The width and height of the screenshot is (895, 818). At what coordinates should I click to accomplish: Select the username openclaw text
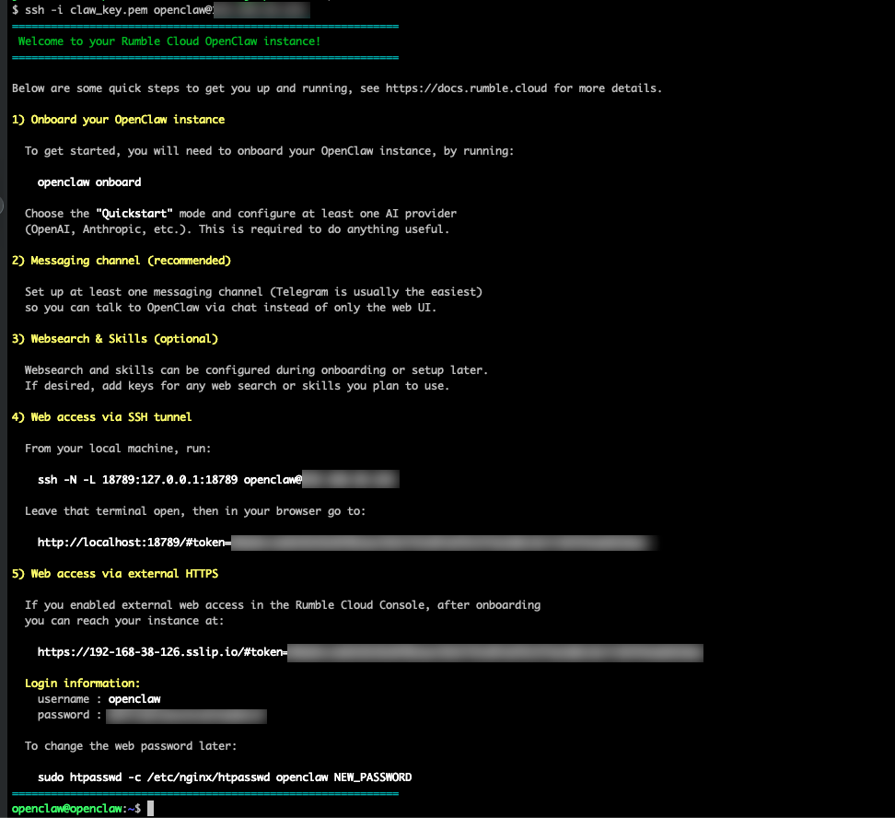pyautogui.click(x=133, y=698)
